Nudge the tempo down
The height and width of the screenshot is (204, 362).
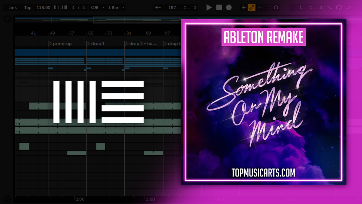click(56, 8)
